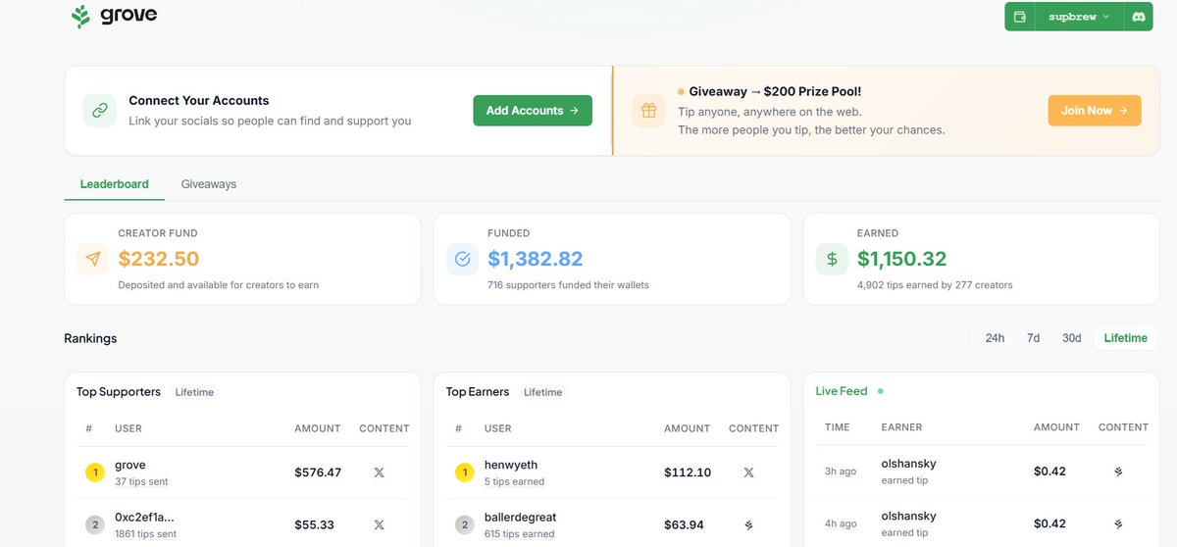Select the 30d rankings range
The image size is (1177, 547).
tap(1071, 338)
